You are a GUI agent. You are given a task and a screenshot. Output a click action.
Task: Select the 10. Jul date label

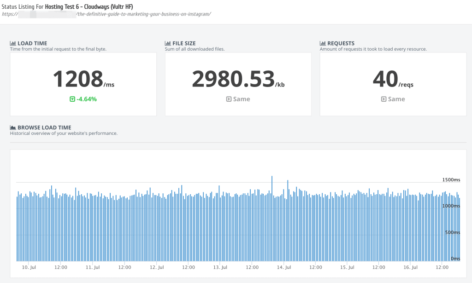click(x=29, y=267)
